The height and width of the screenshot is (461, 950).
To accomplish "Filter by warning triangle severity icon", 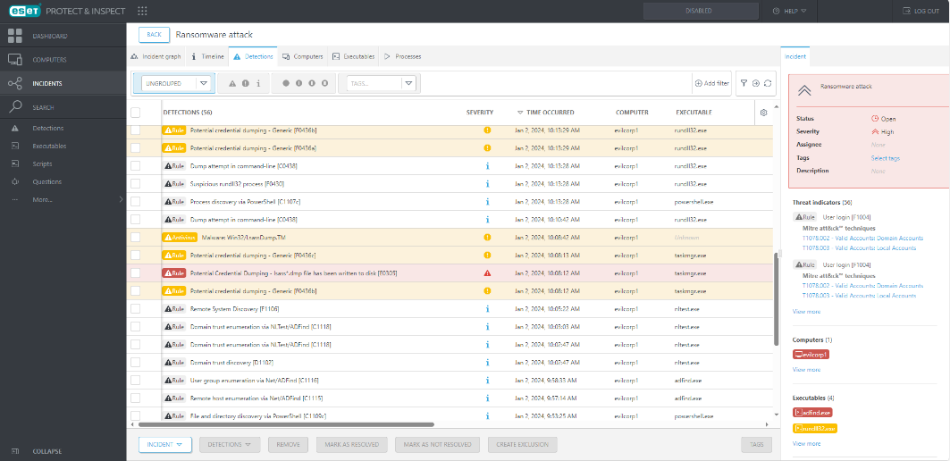I will click(x=231, y=83).
